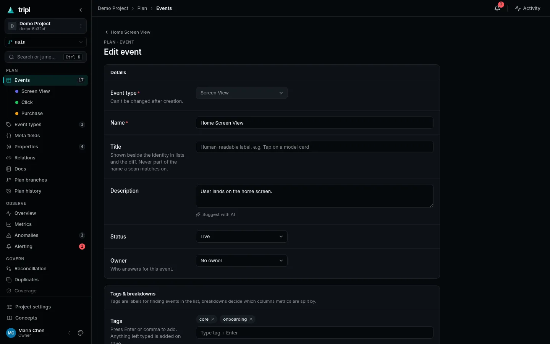The width and height of the screenshot is (550, 344).
Task: Remove the core tag
Action: click(x=213, y=319)
